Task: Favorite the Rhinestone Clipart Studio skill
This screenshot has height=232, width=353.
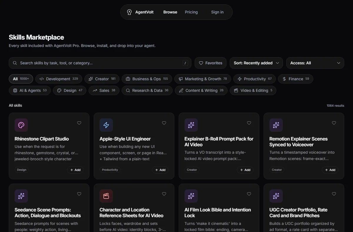Action: point(79,123)
